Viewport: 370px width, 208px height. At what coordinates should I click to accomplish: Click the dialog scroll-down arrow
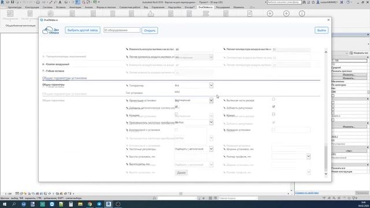pos(326,174)
